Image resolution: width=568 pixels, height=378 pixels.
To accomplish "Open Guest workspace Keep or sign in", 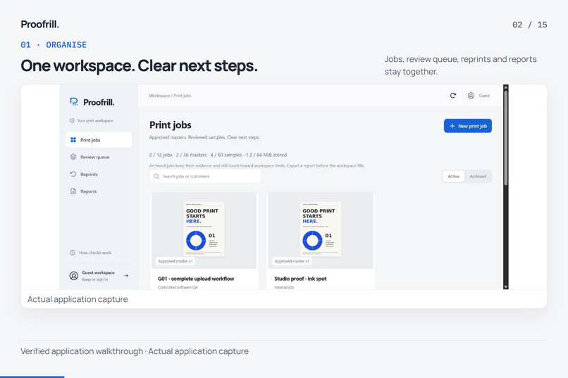I will tap(99, 276).
